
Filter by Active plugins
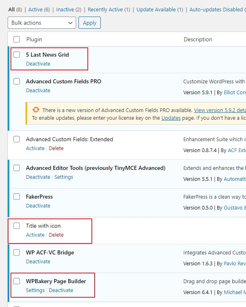pyautogui.click(x=36, y=9)
